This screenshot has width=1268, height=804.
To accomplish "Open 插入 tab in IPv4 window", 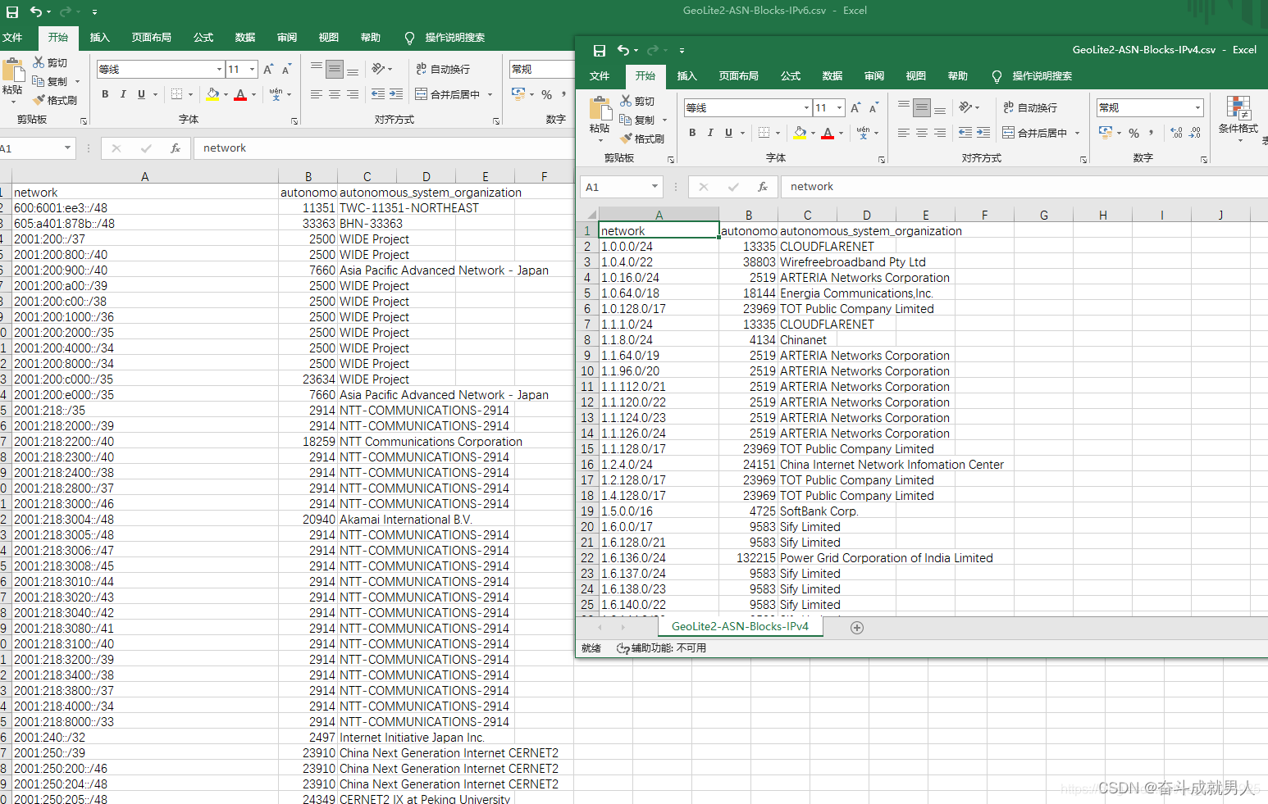I will tap(687, 76).
